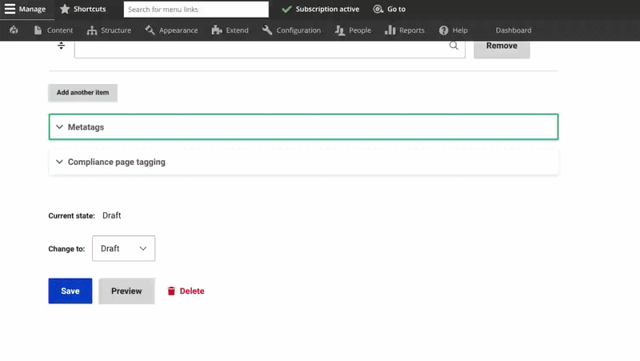Viewport: 640px width, 361px height.
Task: Preview the content
Action: tap(126, 291)
